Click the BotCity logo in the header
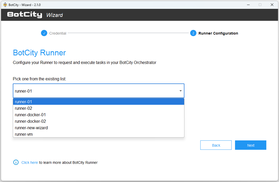Screen dimensions: 279x182 pos(25,15)
